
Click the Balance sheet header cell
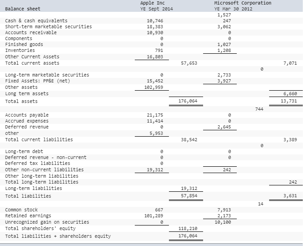coord(22,9)
